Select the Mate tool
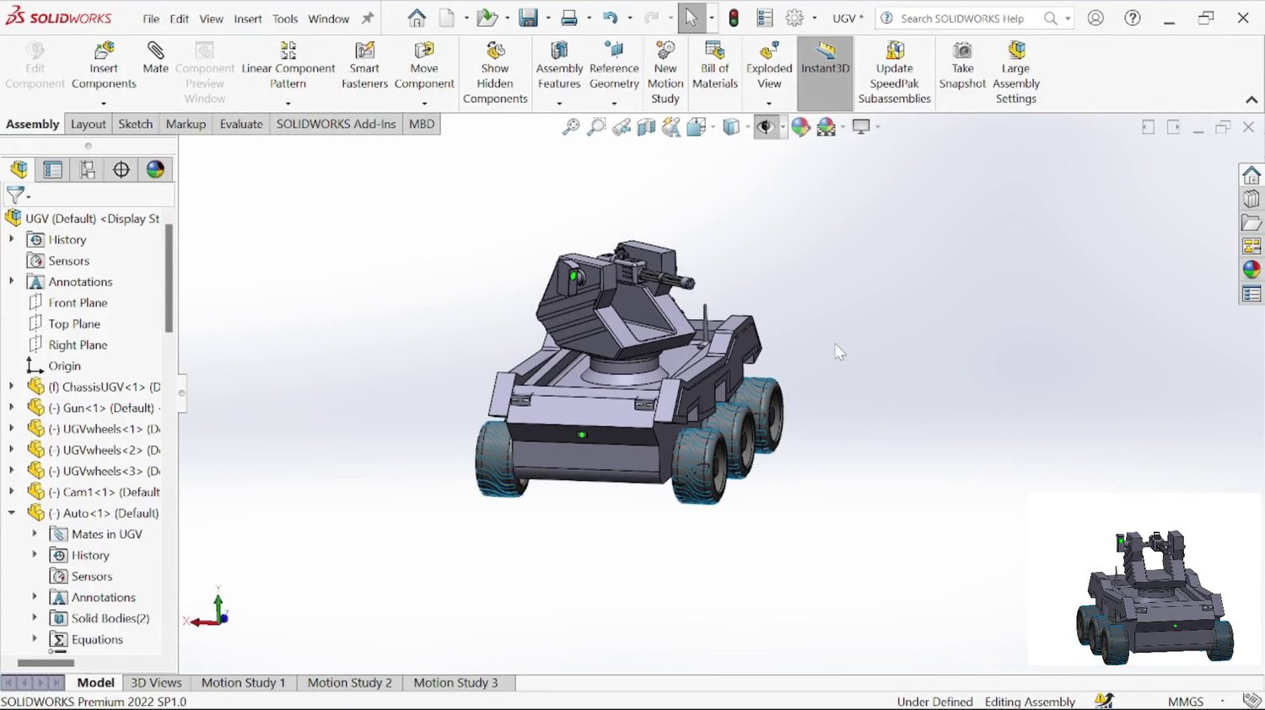The width and height of the screenshot is (1265, 710). tap(155, 57)
